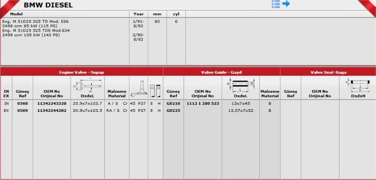Click DxdxL header under Engine Valve
The height and width of the screenshot is (180, 376).
[87, 96]
